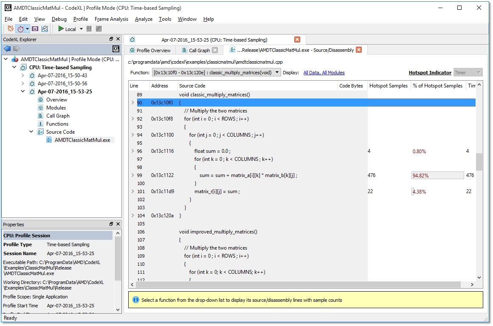
Task: Collapse session Apr-07-2016_15-53-25
Action: 23,91
